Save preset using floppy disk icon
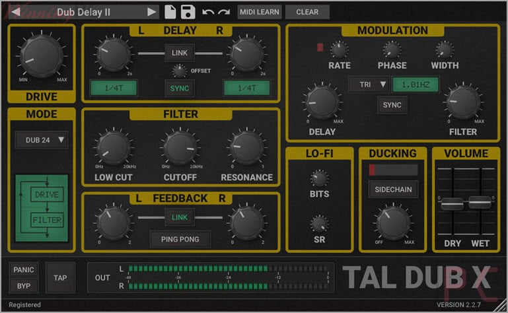The width and height of the screenshot is (508, 313). point(188,12)
